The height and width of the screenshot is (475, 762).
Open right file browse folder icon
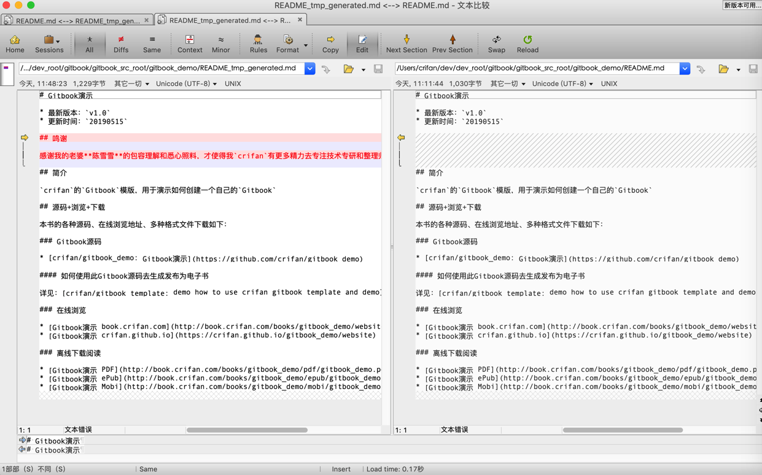point(723,69)
